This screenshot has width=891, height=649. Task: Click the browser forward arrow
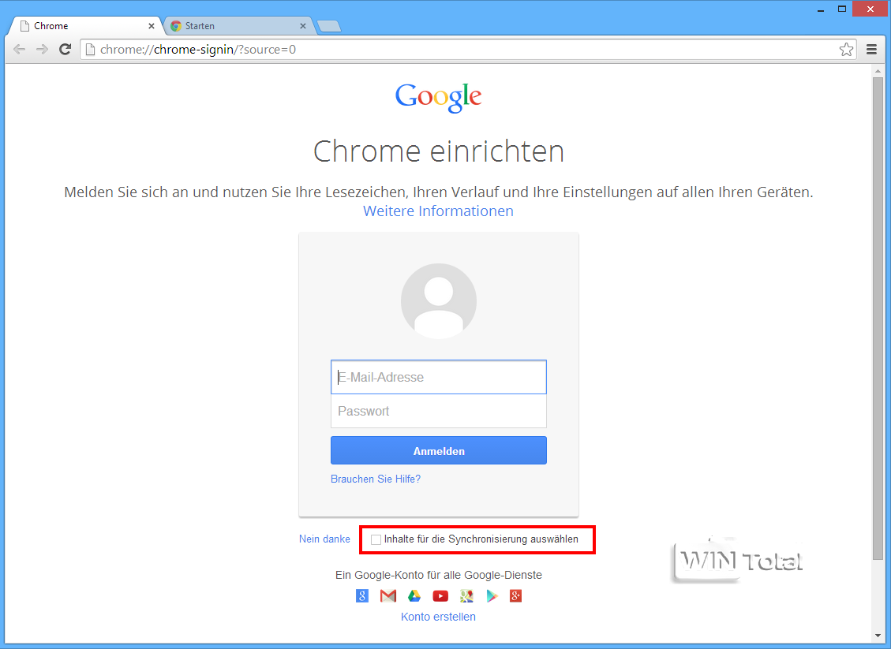pyautogui.click(x=42, y=50)
